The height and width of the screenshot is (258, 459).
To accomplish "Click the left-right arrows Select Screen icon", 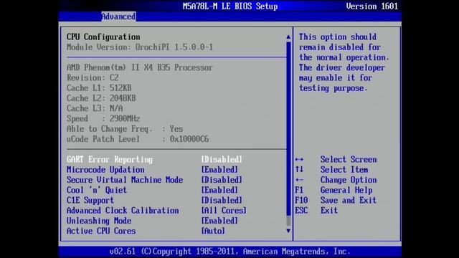I will pyautogui.click(x=299, y=159).
